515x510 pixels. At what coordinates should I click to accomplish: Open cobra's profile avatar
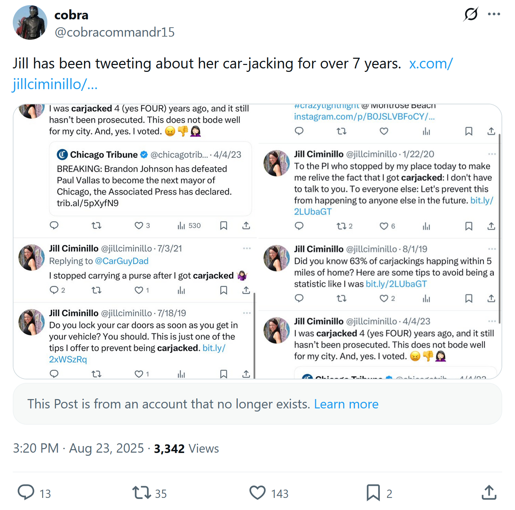tap(30, 22)
